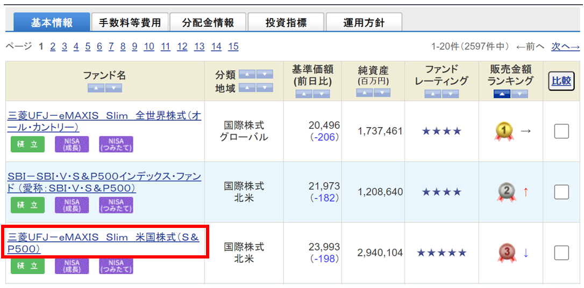Open 分配金情報 tab

208,23
